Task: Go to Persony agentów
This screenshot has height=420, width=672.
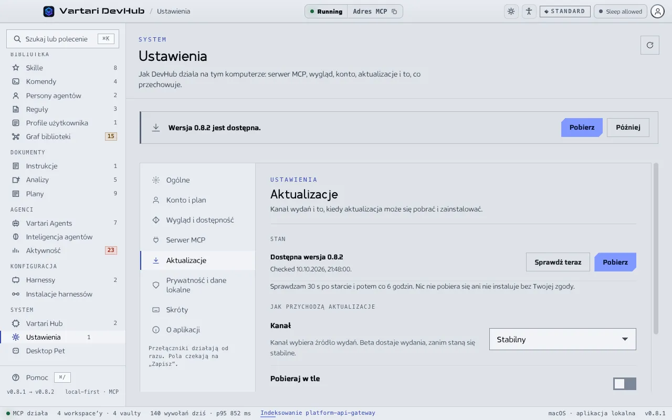Action: click(x=63, y=96)
